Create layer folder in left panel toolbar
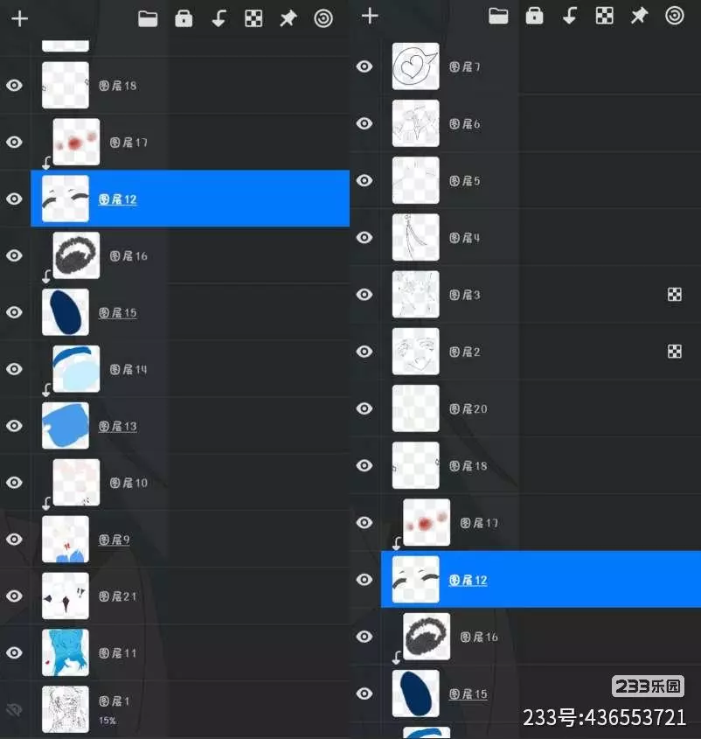Viewport: 701px width, 739px height. tap(148, 19)
